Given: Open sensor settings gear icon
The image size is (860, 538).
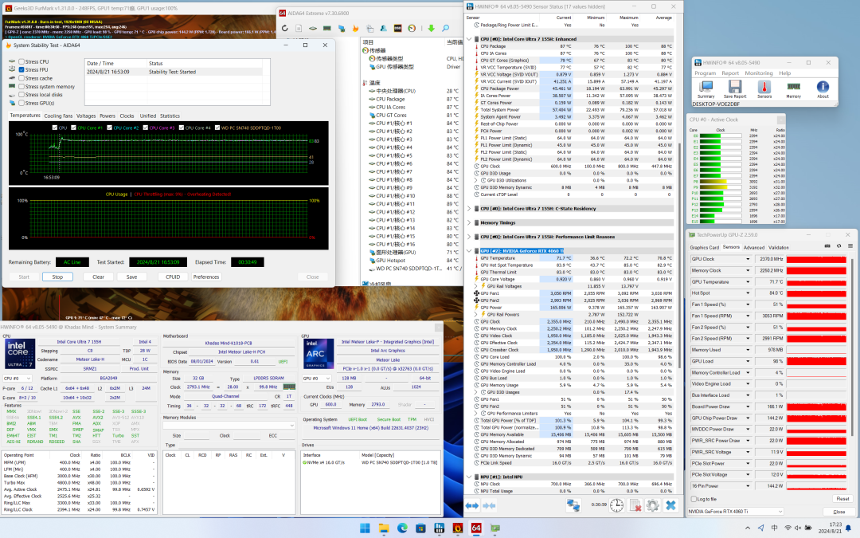Looking at the screenshot, I should [x=652, y=505].
